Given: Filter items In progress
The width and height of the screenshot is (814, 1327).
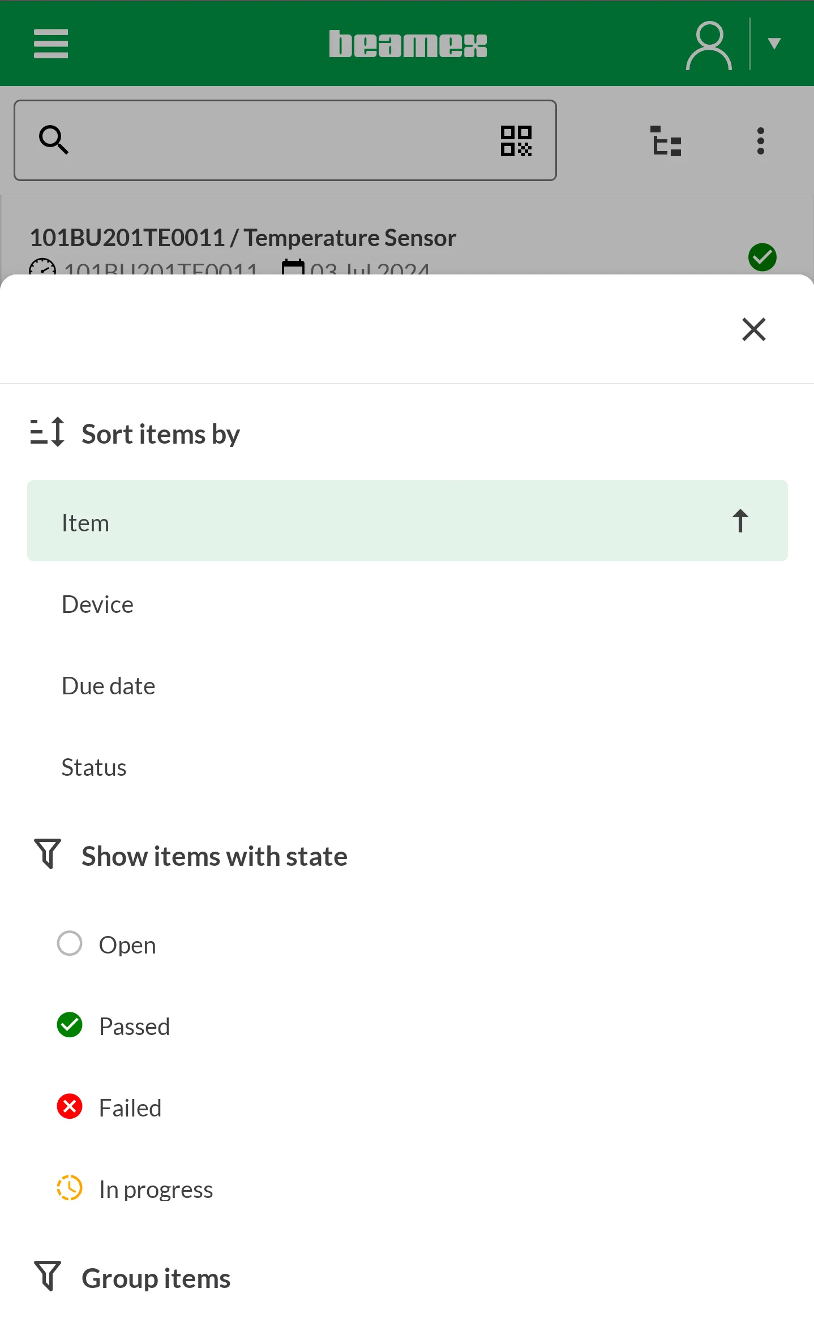Looking at the screenshot, I should point(156,1189).
